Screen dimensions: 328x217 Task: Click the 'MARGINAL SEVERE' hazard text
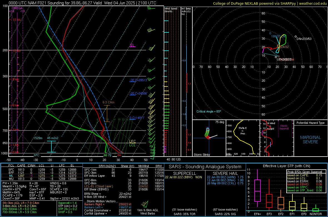pos(310,140)
